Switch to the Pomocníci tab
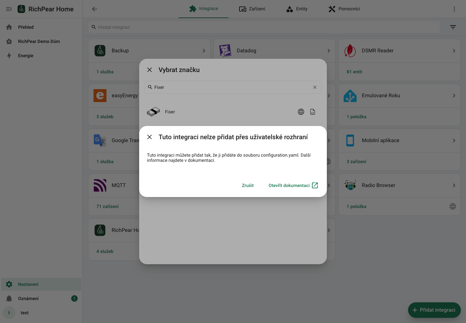 click(344, 9)
